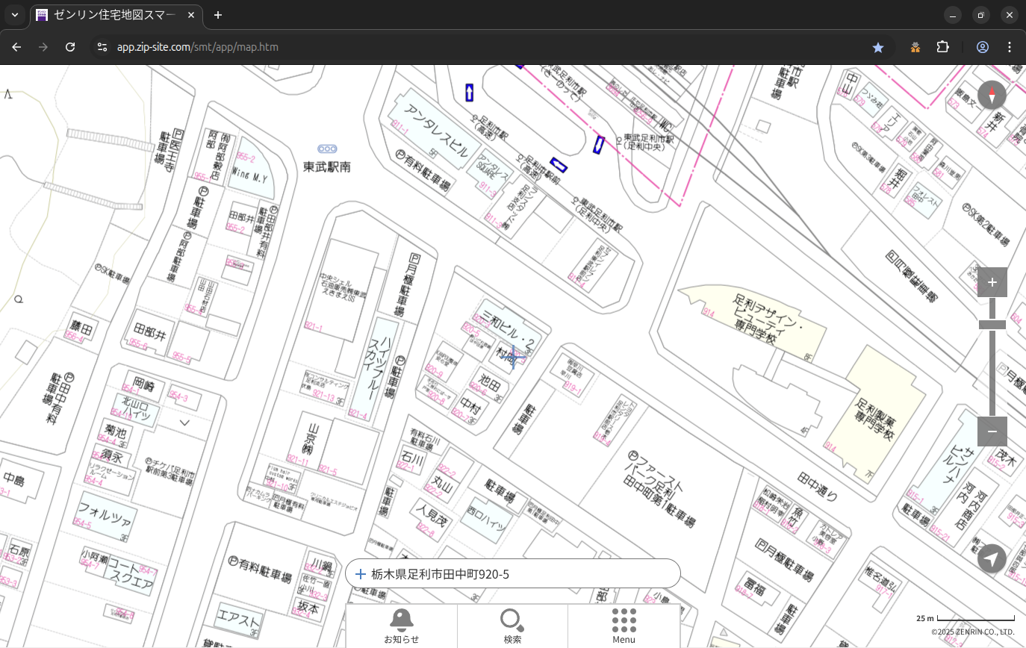Open Chrome three-dot menu
This screenshot has width=1026, height=648.
(x=1010, y=47)
